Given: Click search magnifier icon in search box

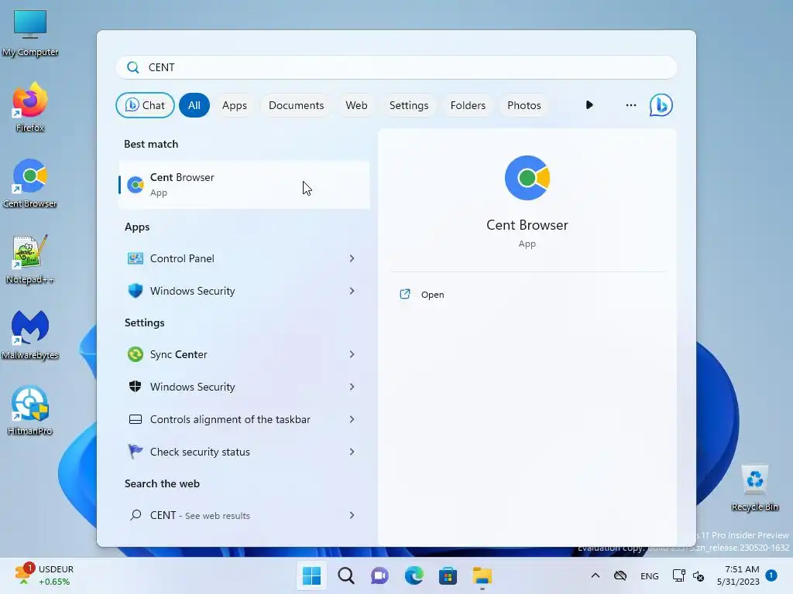Looking at the screenshot, I should [133, 67].
